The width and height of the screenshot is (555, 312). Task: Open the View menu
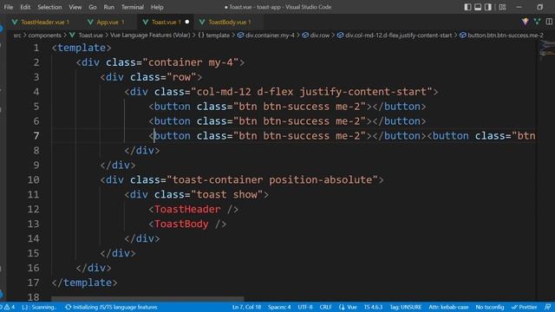click(x=75, y=7)
